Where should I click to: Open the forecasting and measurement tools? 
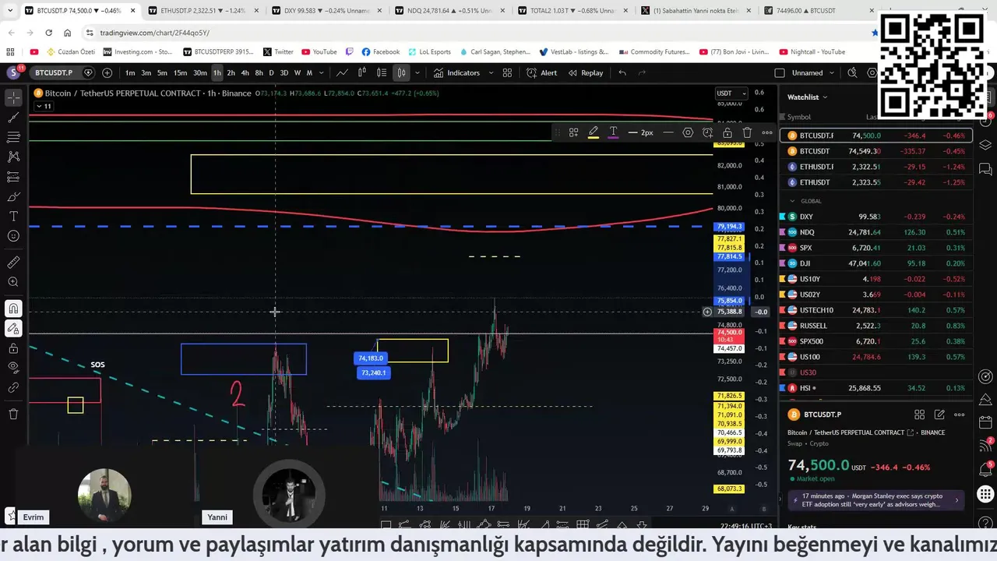coord(13,177)
